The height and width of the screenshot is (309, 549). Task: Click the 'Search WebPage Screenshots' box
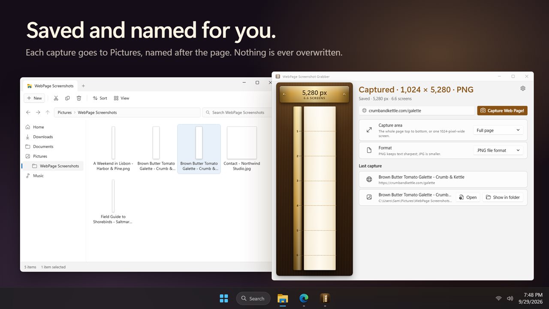(x=237, y=112)
